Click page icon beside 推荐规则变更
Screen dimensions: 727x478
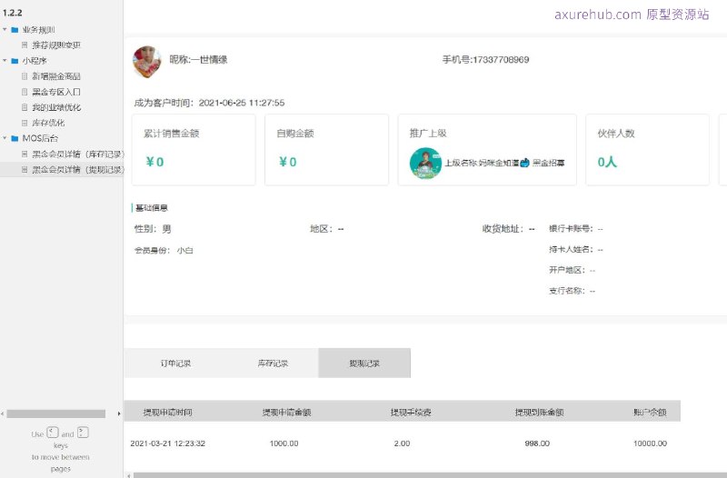tap(25, 45)
